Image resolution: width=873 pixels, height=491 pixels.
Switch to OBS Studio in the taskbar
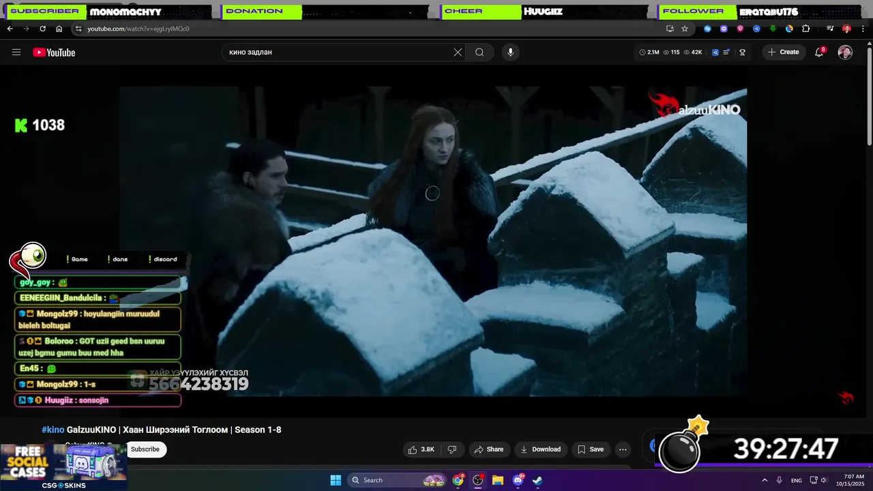[478, 480]
